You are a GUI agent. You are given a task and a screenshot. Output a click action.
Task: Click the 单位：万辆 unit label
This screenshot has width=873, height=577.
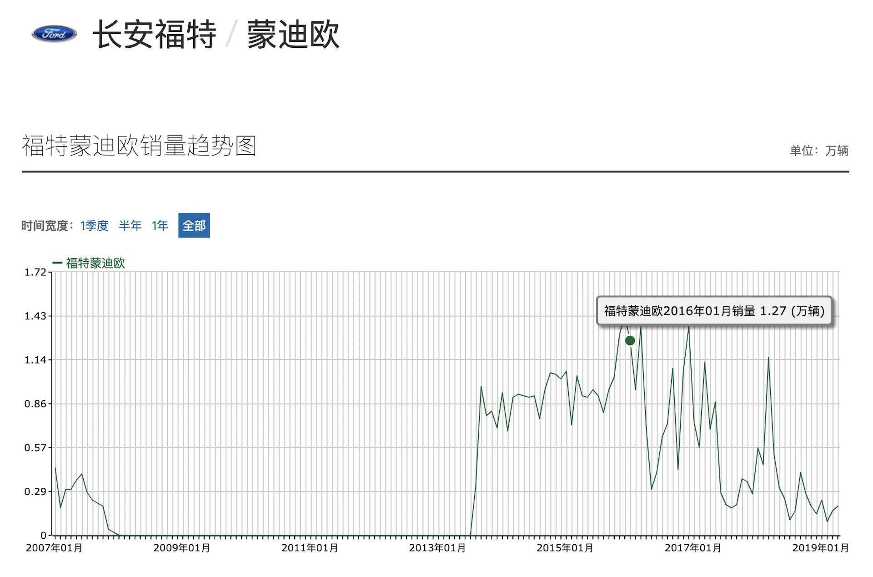point(819,151)
